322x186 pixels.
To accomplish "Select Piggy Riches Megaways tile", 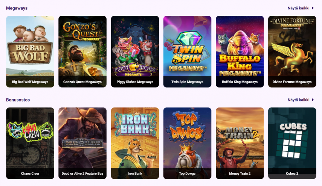I will [x=135, y=51].
